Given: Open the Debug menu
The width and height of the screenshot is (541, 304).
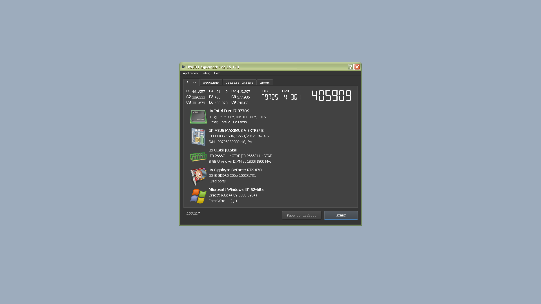Looking at the screenshot, I should tap(206, 73).
